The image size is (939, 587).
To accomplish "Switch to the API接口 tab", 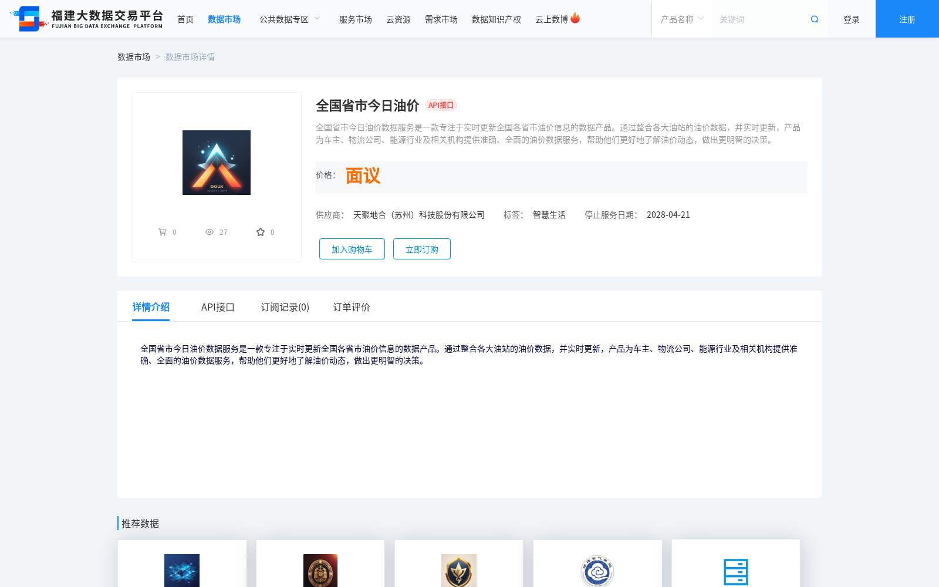I will 218,307.
